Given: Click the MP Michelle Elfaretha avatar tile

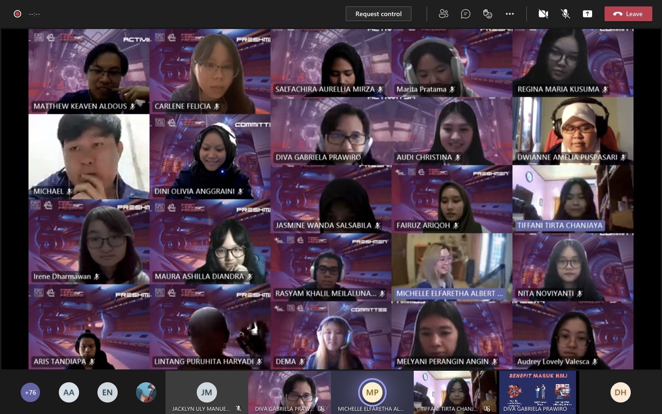Looking at the screenshot, I should pyautogui.click(x=372, y=392).
